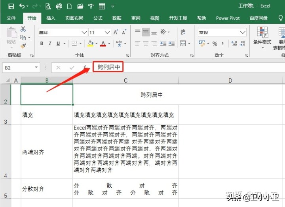Click the Tell me lightbulb icon
Image resolution: width=285 pixels, height=207 pixels.
[x=281, y=18]
